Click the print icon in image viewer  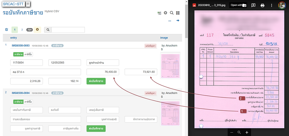click(x=262, y=5)
